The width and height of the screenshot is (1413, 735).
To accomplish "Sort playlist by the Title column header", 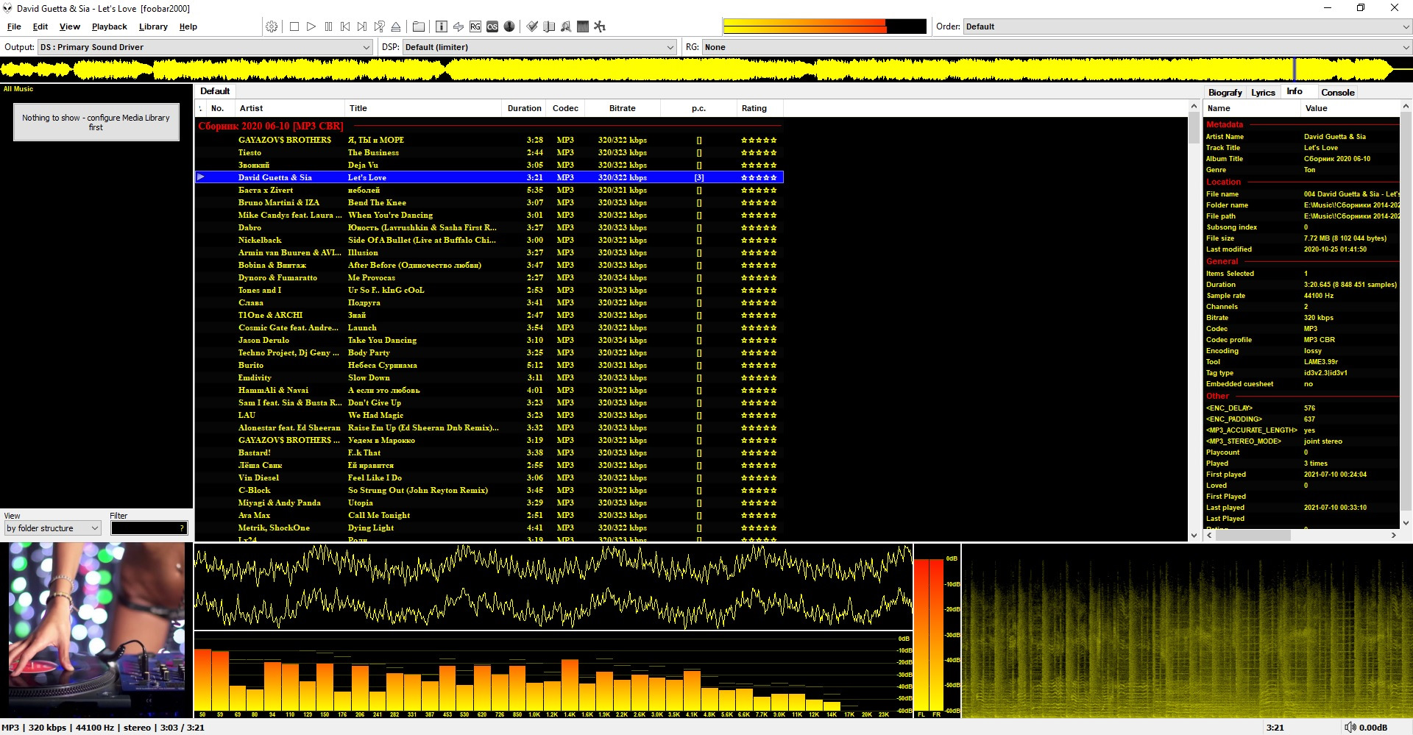I will [x=423, y=108].
